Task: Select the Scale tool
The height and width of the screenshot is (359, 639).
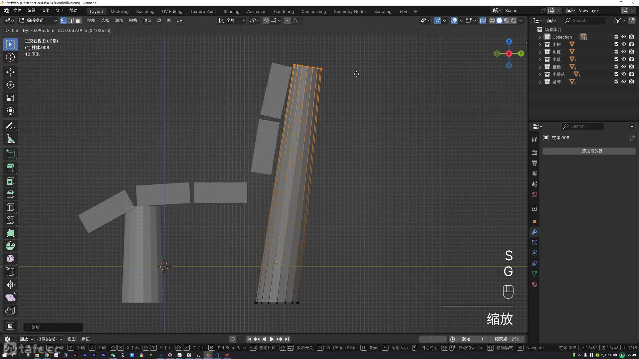Action: [x=10, y=98]
